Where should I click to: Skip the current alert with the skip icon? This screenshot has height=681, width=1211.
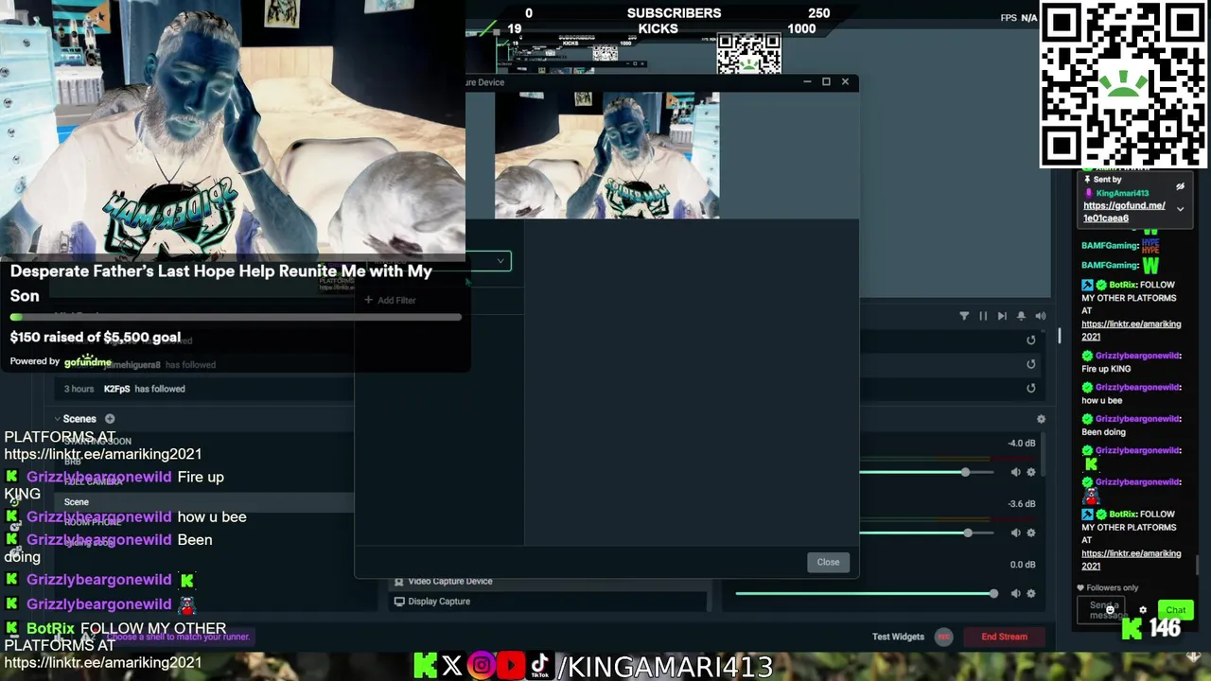pyautogui.click(x=1002, y=316)
